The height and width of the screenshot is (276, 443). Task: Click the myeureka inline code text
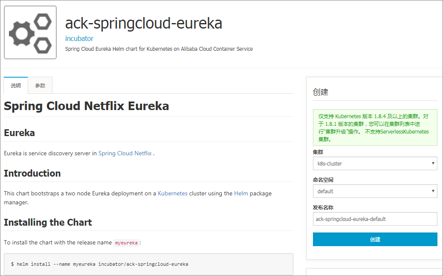pyautogui.click(x=126, y=243)
